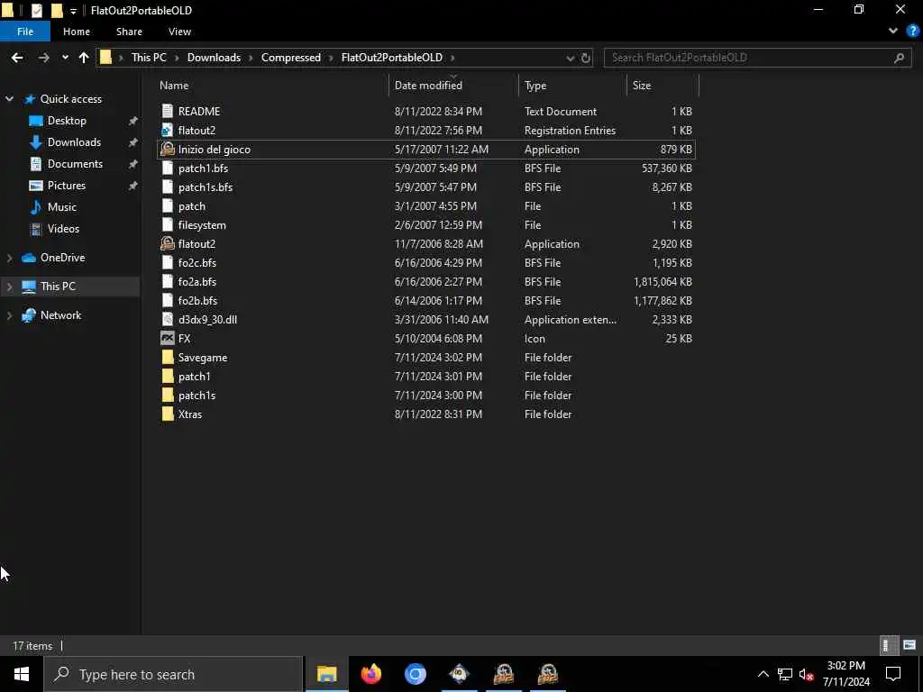
Task: Select the Savegame folder icon
Action: (x=167, y=357)
